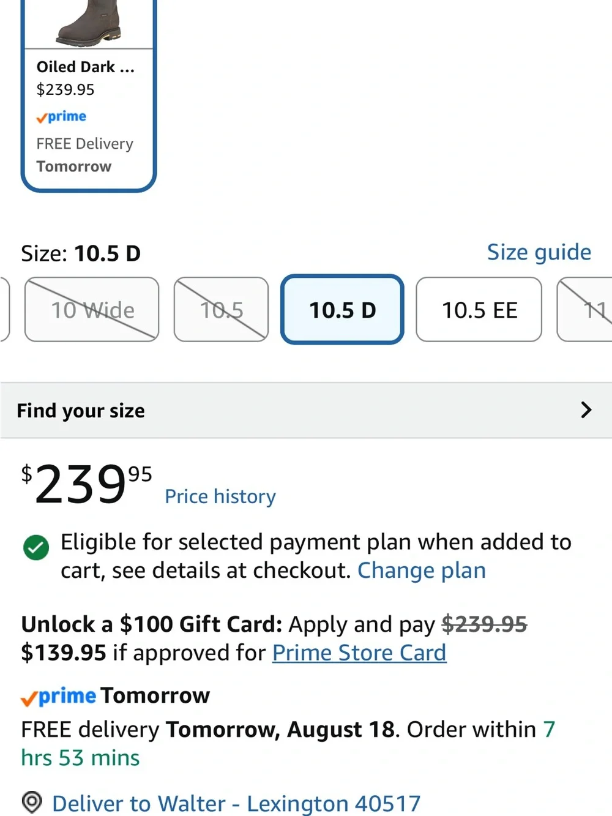Click the Prime logo above delivery info
The image size is (612, 816).
[x=59, y=696]
